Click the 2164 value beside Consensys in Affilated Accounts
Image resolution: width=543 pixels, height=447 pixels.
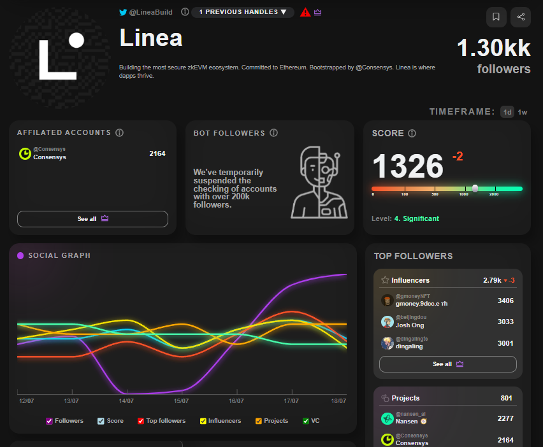157,153
